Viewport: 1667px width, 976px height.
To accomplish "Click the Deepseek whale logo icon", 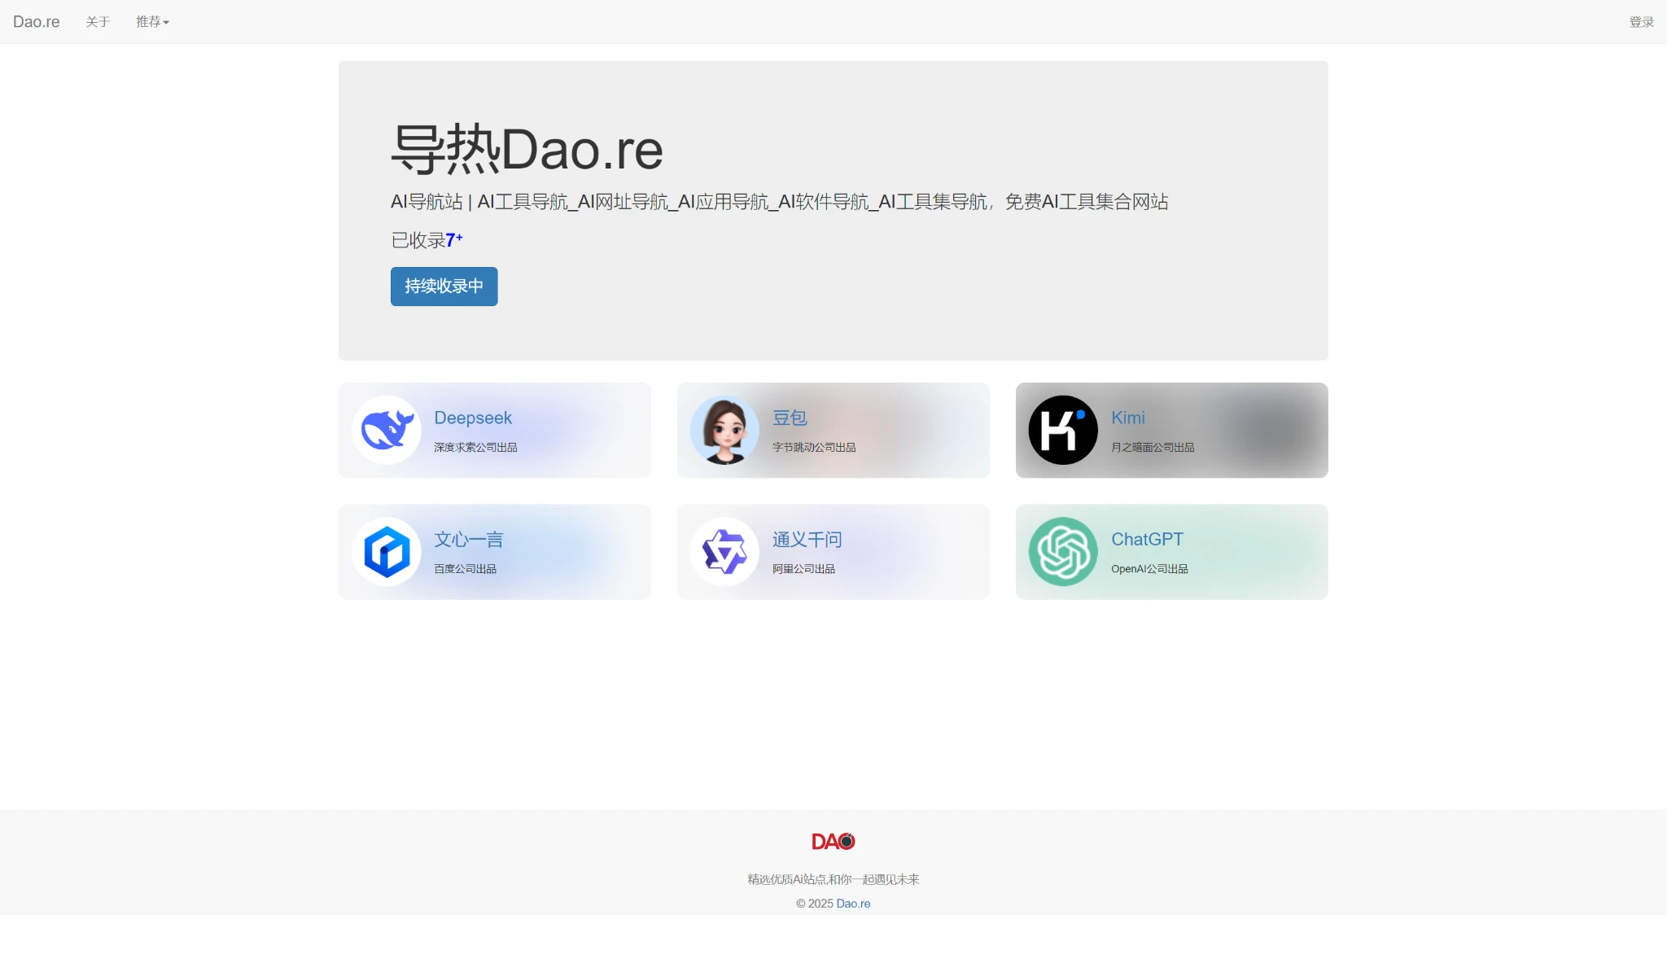I will pos(387,430).
